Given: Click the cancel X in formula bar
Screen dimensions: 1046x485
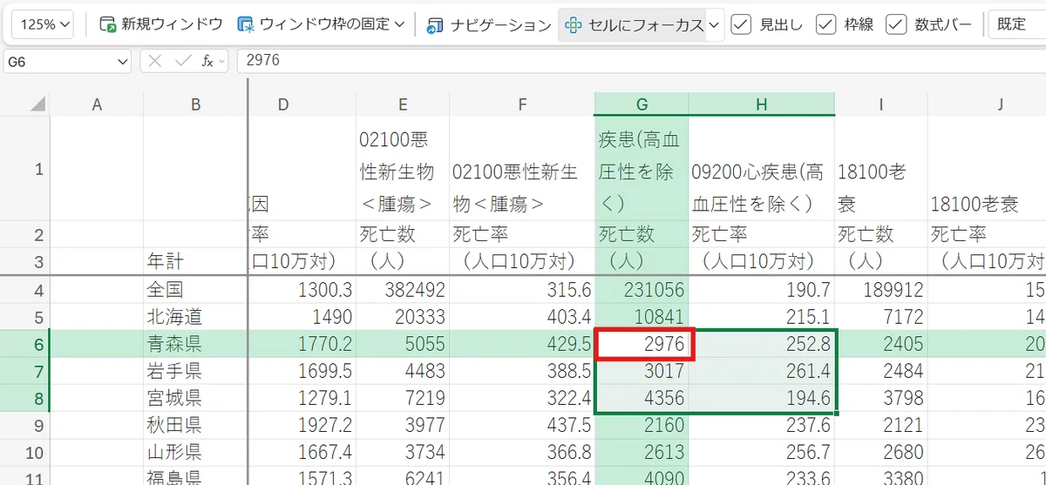Looking at the screenshot, I should click(155, 61).
